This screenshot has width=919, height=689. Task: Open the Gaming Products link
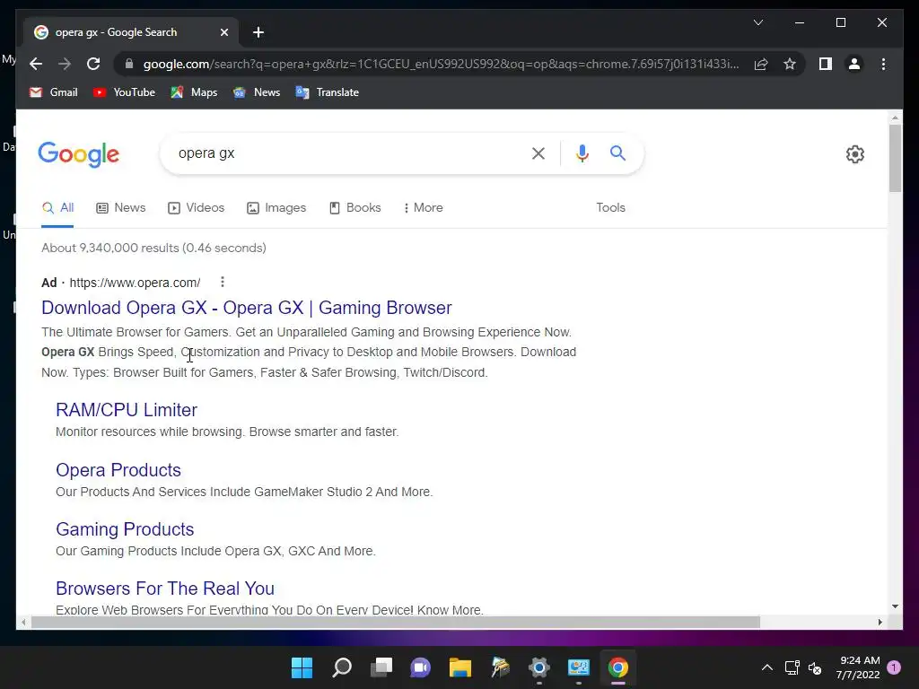coord(124,529)
